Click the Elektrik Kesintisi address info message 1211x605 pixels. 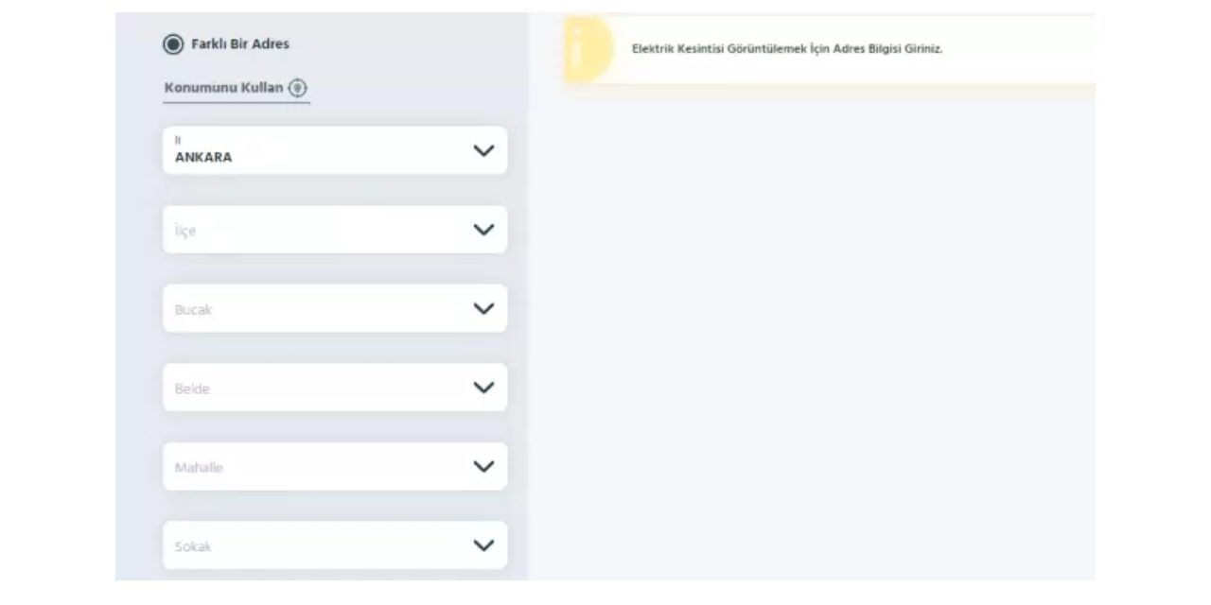[787, 49]
